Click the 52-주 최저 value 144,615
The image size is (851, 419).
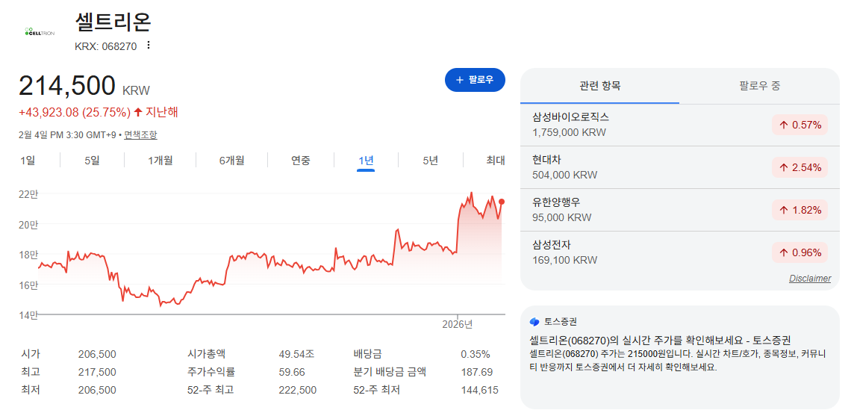click(479, 390)
